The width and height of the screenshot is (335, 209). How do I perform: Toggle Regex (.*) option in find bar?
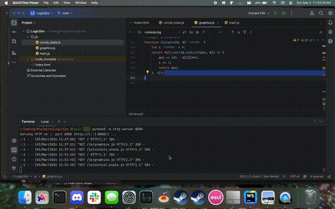[x=203, y=32]
